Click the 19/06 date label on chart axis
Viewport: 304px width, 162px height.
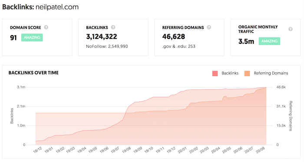pyautogui.click(x=104, y=150)
